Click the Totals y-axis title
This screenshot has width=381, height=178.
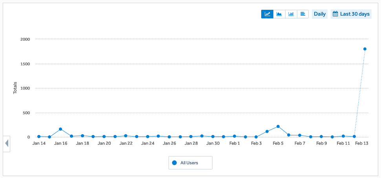15,88
